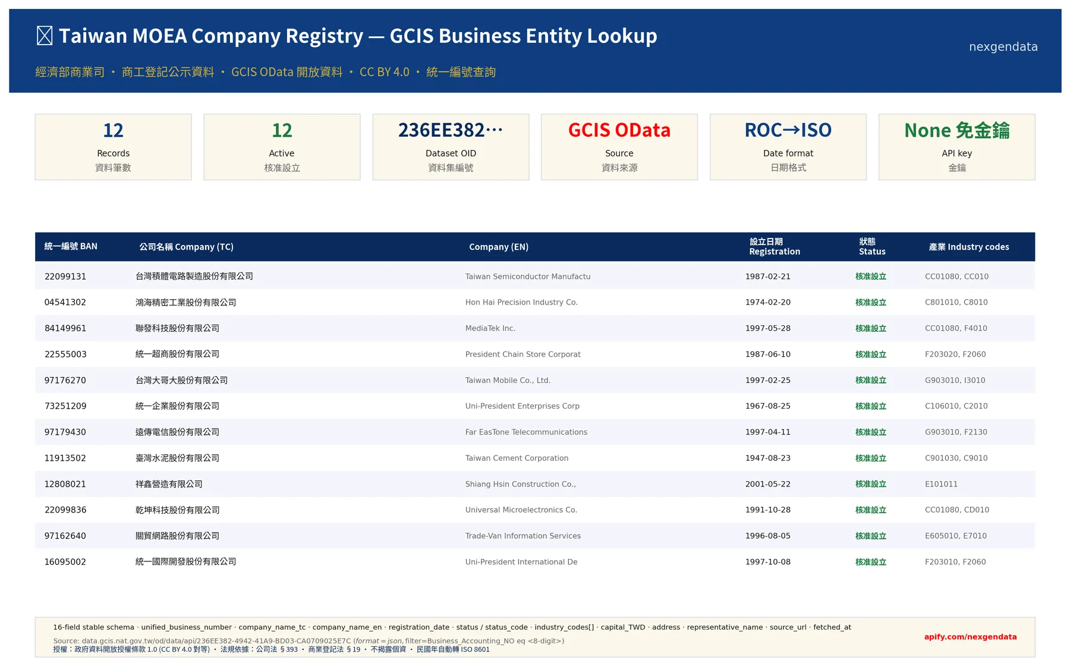Select BAN 11913502 cell
Screen dimensions: 1070x666
coord(65,458)
